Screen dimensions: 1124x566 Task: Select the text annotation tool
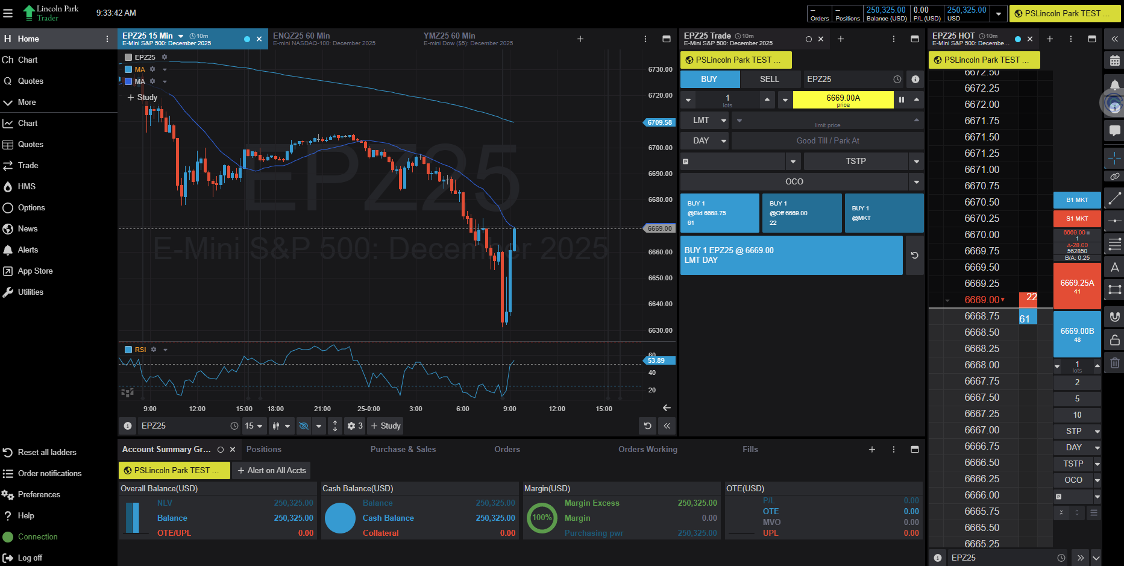[x=1114, y=268]
